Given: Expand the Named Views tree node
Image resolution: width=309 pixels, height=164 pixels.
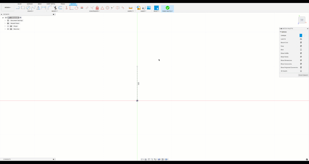Looking at the screenshot, I should 5,23.
